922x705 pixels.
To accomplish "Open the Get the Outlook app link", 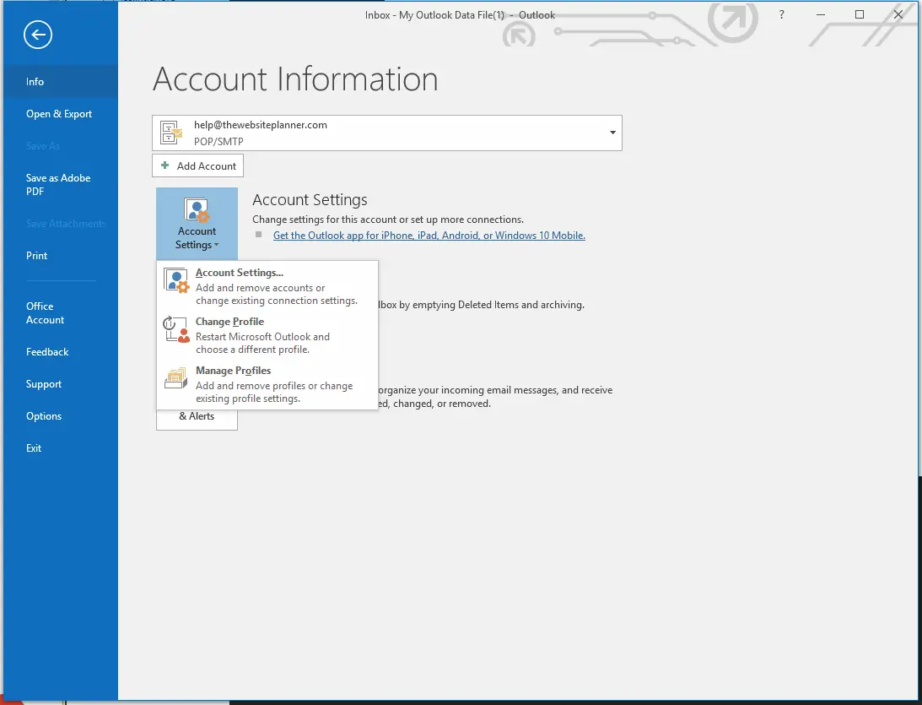I will pyautogui.click(x=429, y=236).
